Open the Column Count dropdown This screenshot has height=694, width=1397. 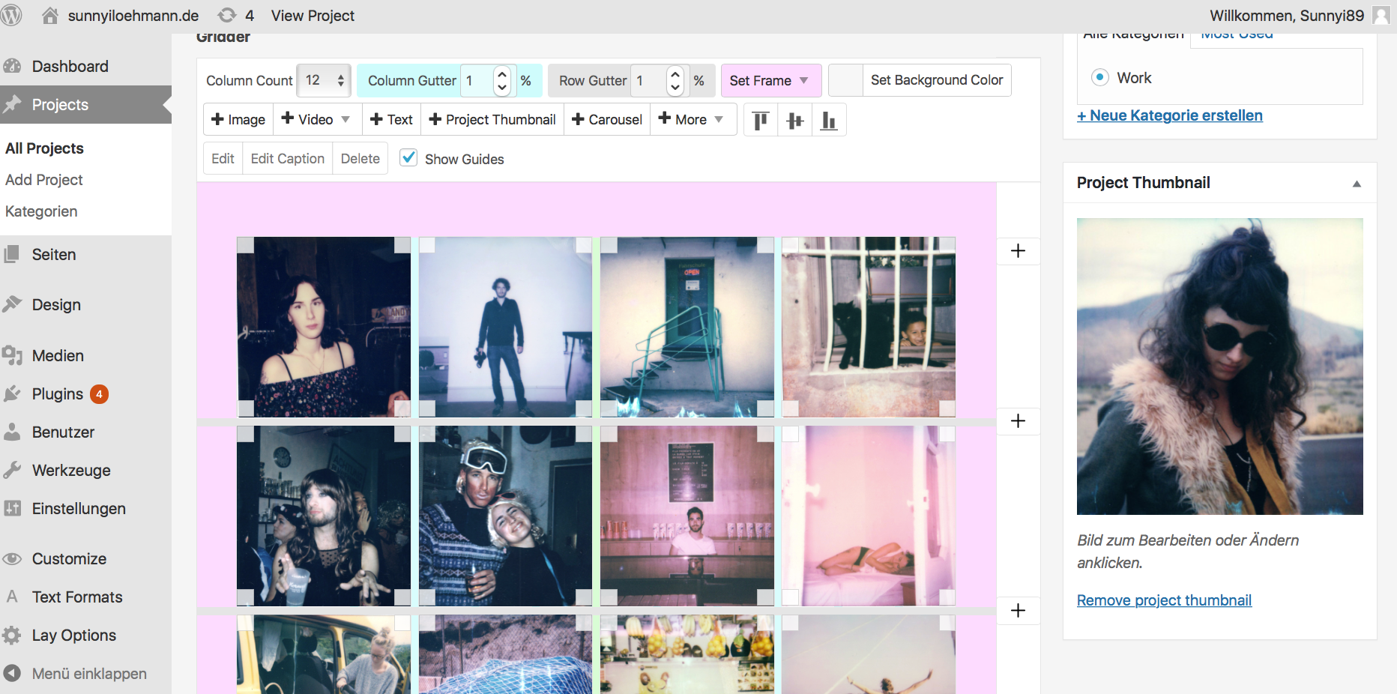point(324,80)
